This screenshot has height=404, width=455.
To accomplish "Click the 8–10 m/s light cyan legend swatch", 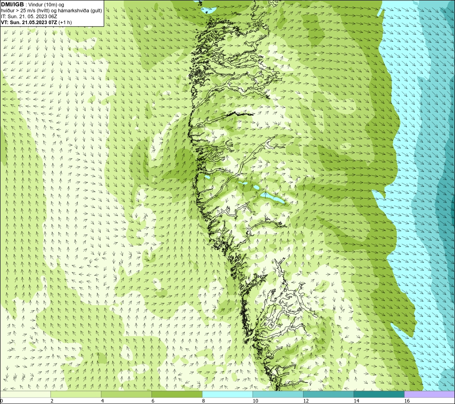I will (x=227, y=394).
